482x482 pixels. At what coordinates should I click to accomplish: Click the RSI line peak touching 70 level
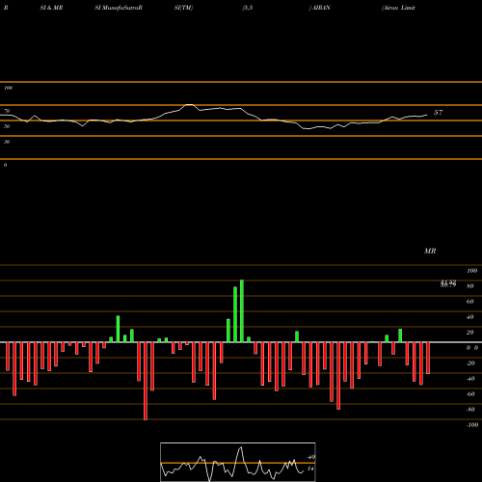click(189, 105)
